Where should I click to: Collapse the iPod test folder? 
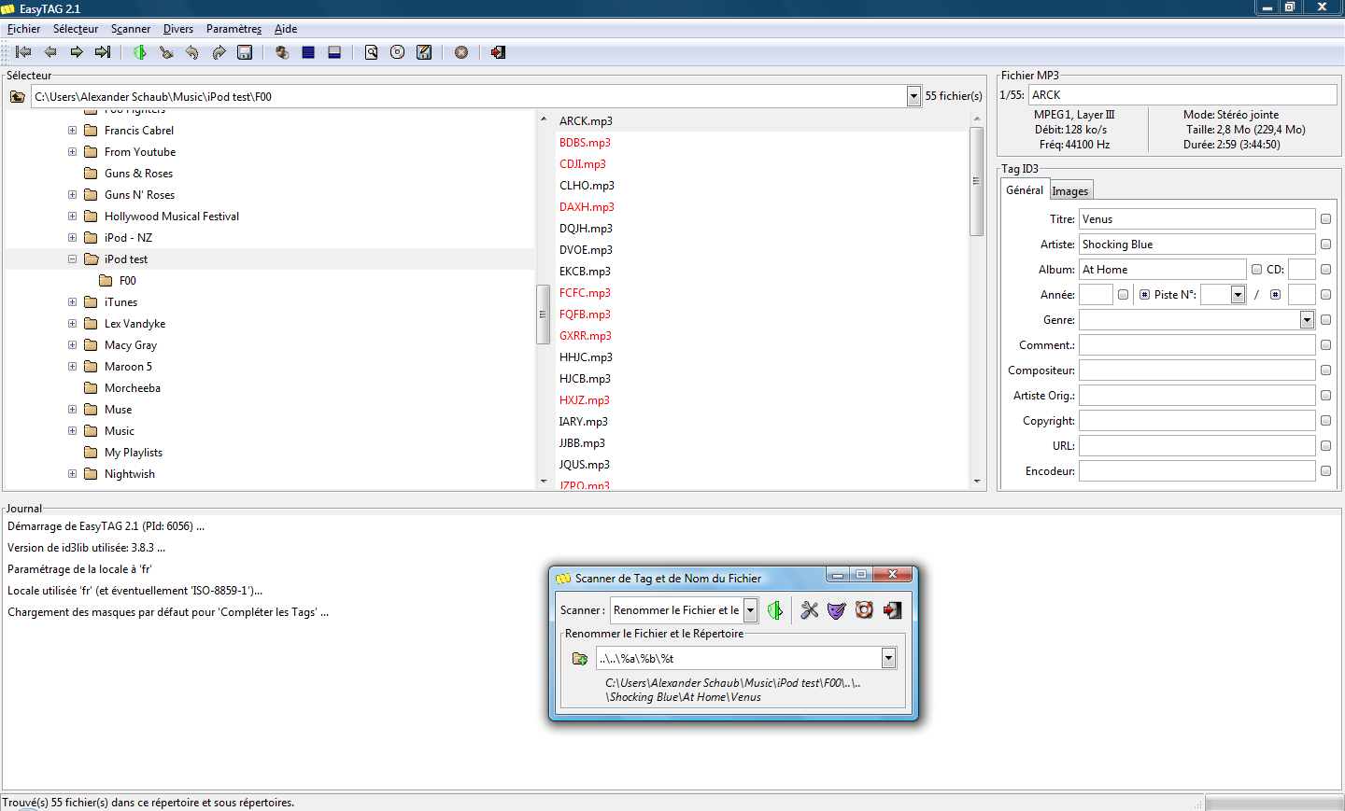coord(73,259)
